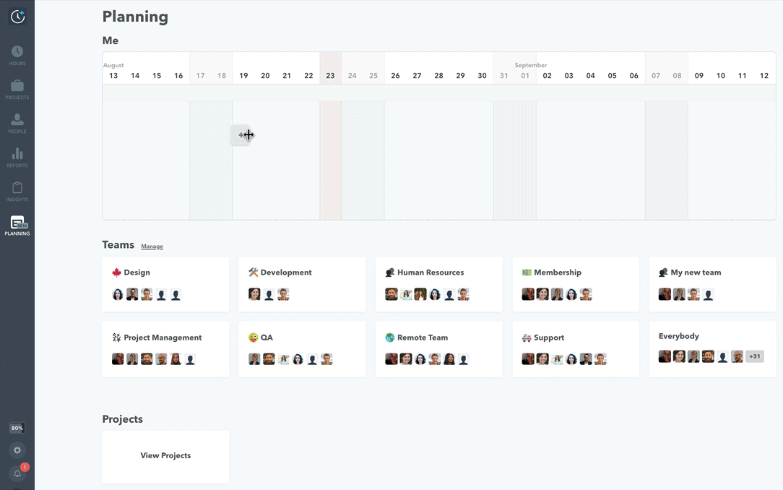Click September 02 in the timeline header
This screenshot has height=490, width=783.
coord(547,76)
